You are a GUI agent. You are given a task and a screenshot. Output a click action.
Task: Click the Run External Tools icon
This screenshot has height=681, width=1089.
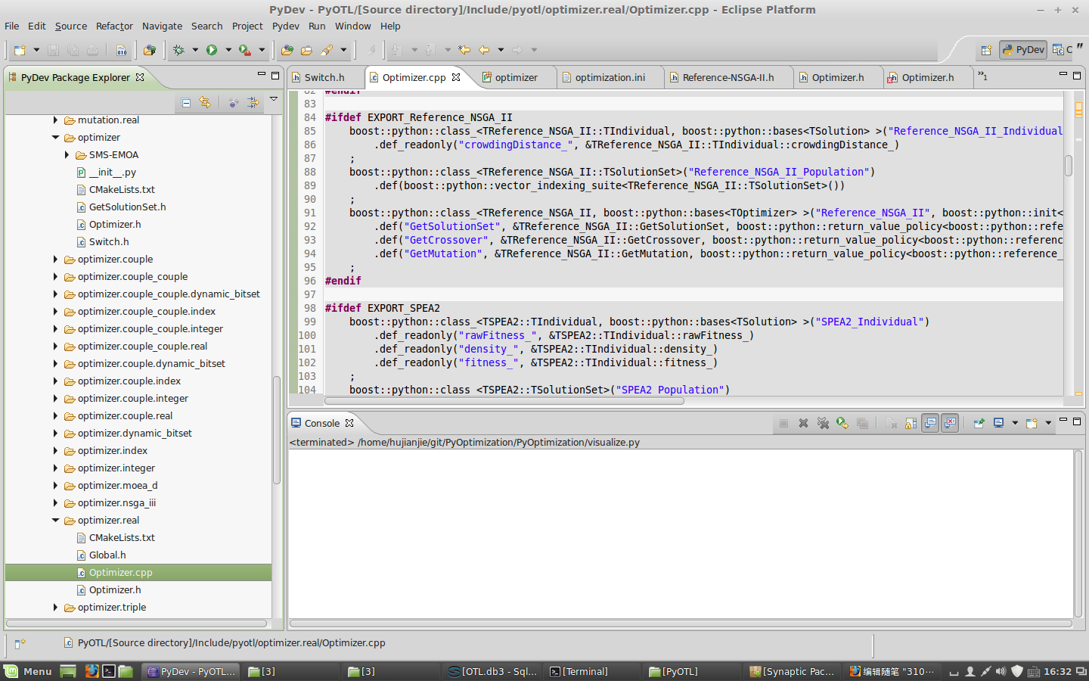click(x=244, y=50)
